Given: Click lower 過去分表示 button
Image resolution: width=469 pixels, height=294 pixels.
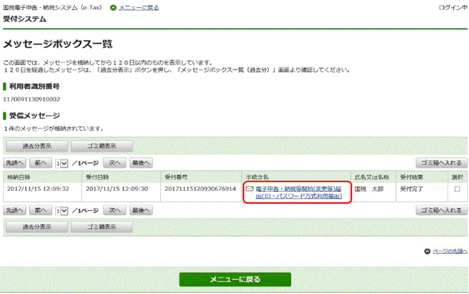Looking at the screenshot, I should click(37, 227).
